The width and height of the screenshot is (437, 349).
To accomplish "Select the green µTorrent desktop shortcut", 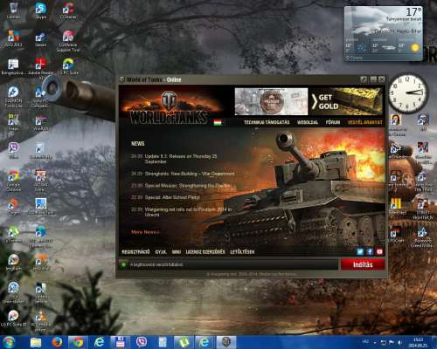I will 13,235.
